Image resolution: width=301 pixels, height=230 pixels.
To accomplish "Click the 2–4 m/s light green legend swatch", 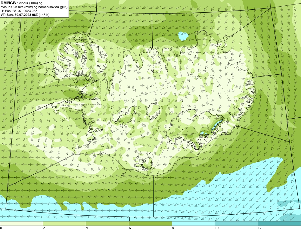I will [64, 224].
